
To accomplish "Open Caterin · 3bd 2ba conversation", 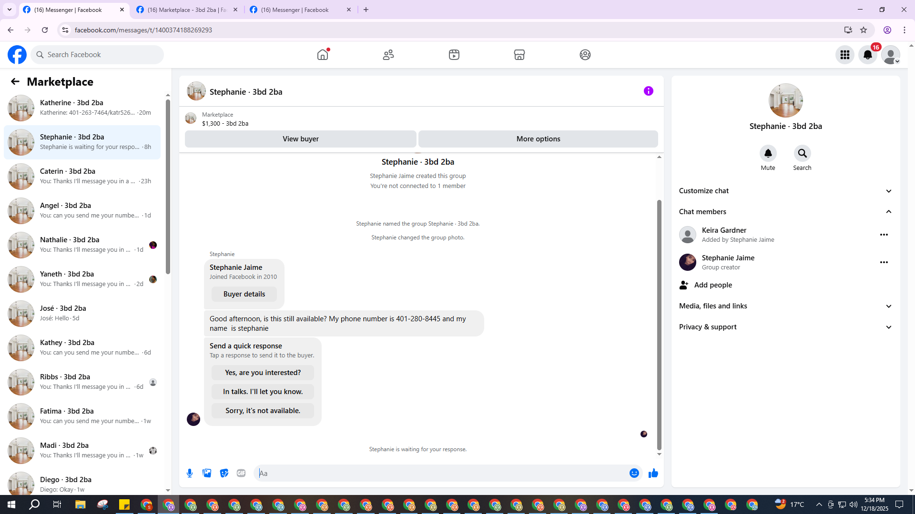I will pyautogui.click(x=82, y=177).
